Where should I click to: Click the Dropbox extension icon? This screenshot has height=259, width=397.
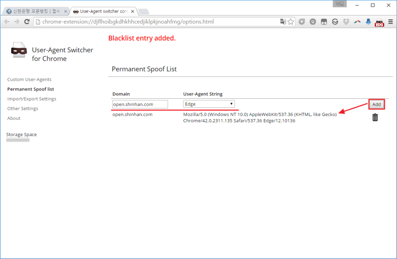(346, 22)
